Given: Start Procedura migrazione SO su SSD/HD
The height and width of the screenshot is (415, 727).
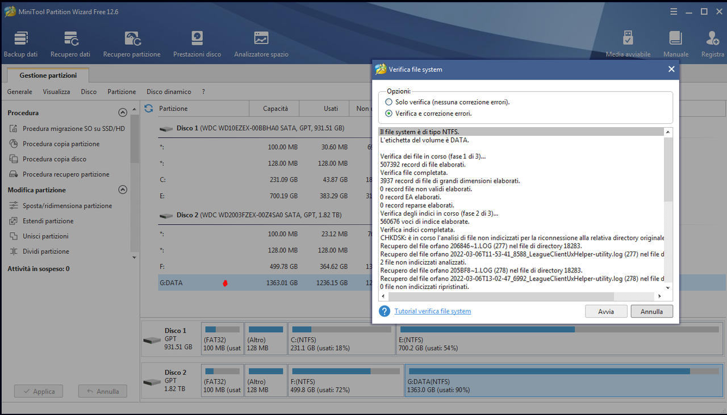Looking at the screenshot, I should click(66, 129).
